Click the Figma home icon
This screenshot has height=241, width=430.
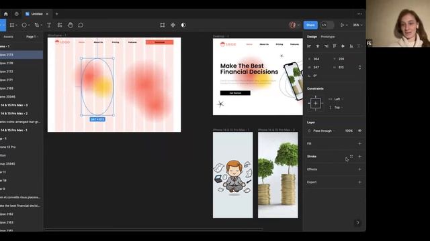point(6,14)
